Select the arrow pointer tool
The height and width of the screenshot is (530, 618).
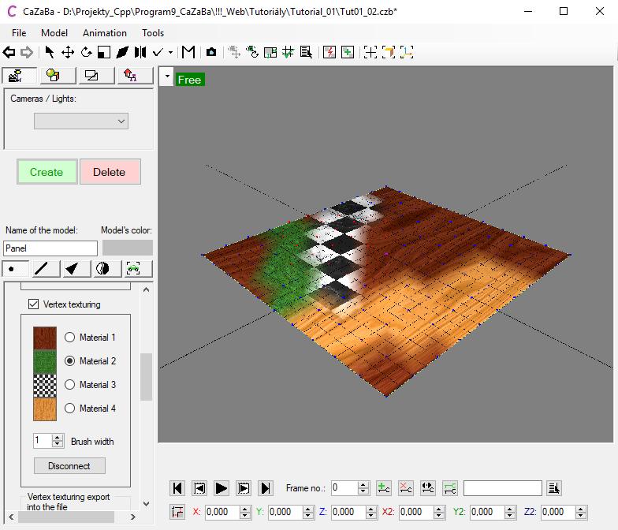pos(50,53)
